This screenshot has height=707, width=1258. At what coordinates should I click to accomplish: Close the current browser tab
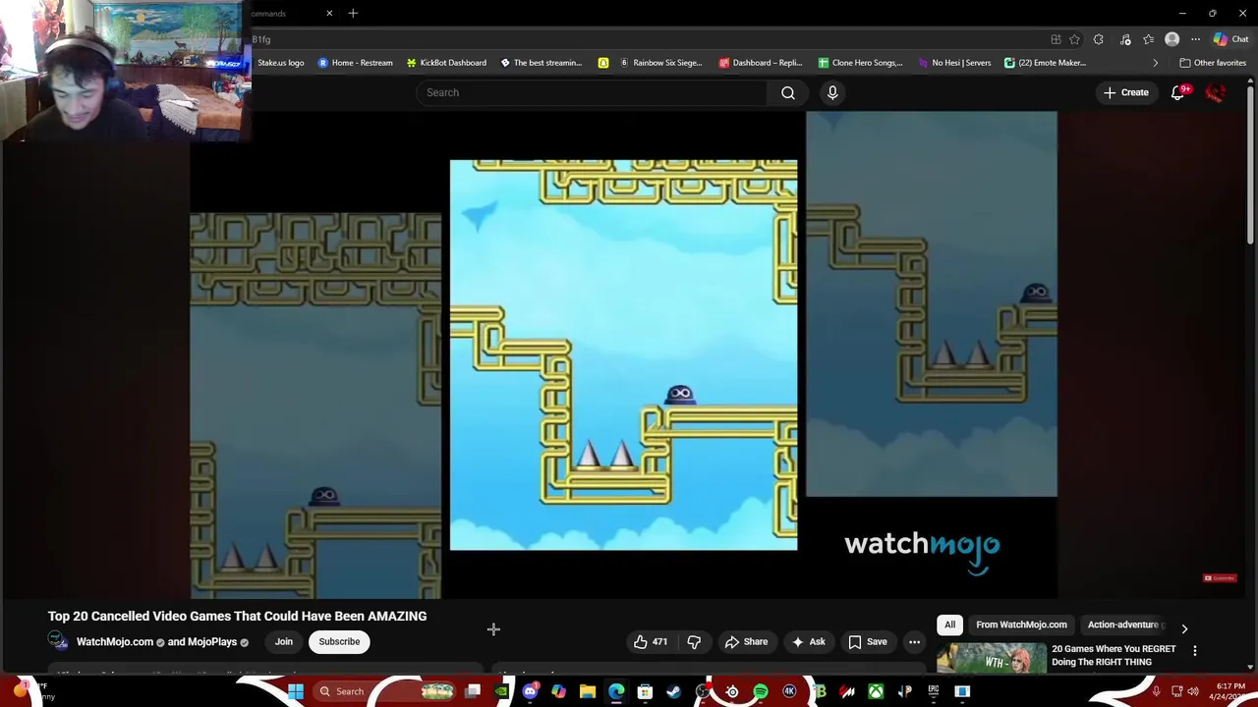click(329, 13)
